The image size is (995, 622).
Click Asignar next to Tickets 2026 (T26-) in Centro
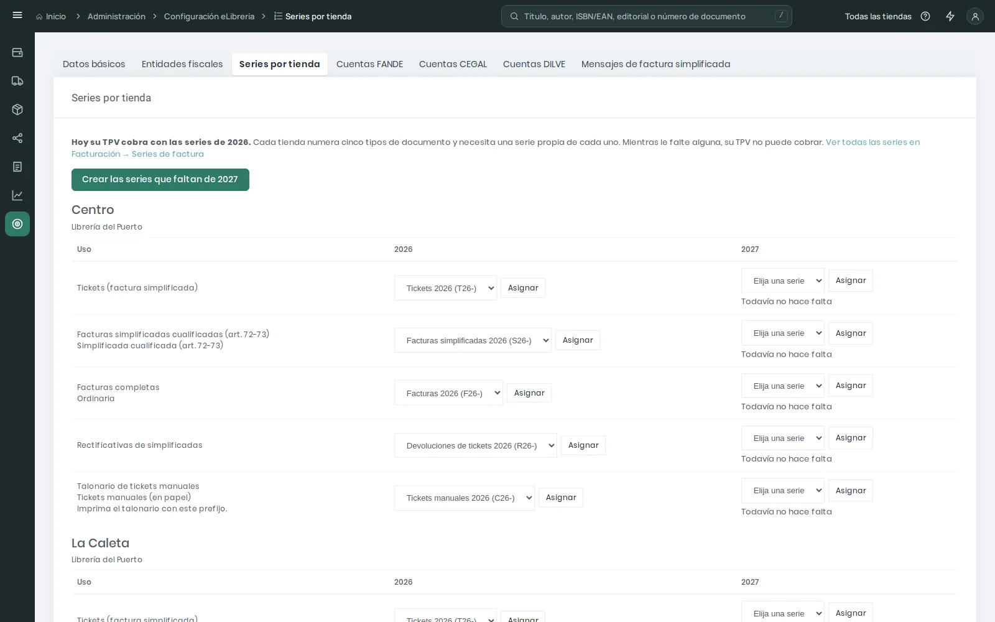click(523, 288)
